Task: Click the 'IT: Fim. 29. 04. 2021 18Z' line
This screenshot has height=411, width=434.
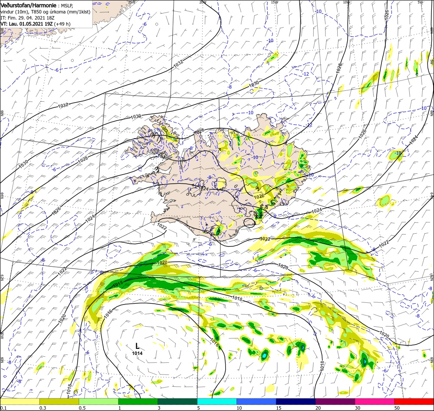Action: (x=27, y=18)
